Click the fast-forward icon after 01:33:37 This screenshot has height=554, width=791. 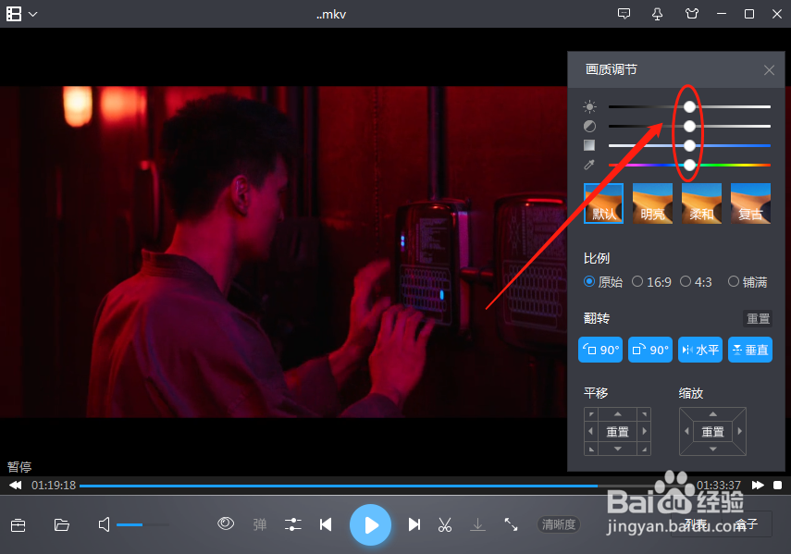point(758,486)
